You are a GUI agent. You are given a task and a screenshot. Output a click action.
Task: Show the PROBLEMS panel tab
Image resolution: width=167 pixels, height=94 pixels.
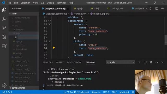(x=47, y=62)
